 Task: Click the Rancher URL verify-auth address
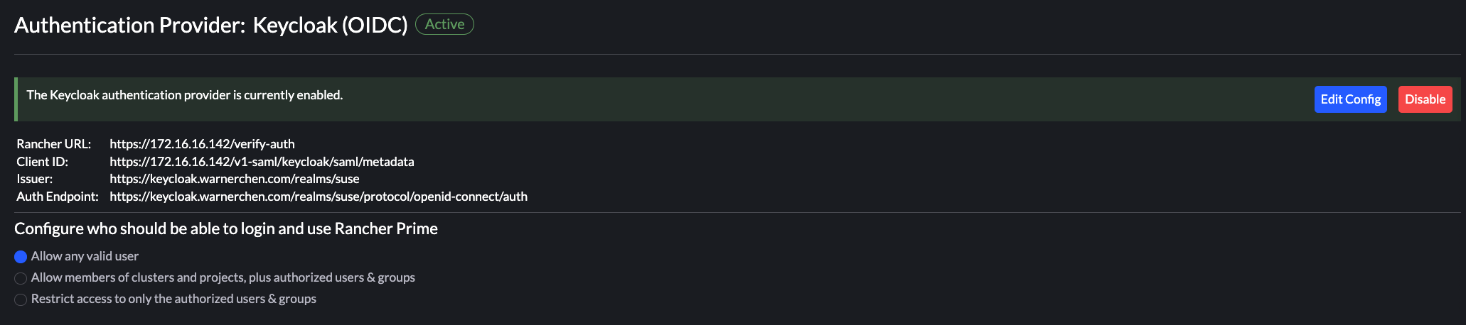[202, 144]
